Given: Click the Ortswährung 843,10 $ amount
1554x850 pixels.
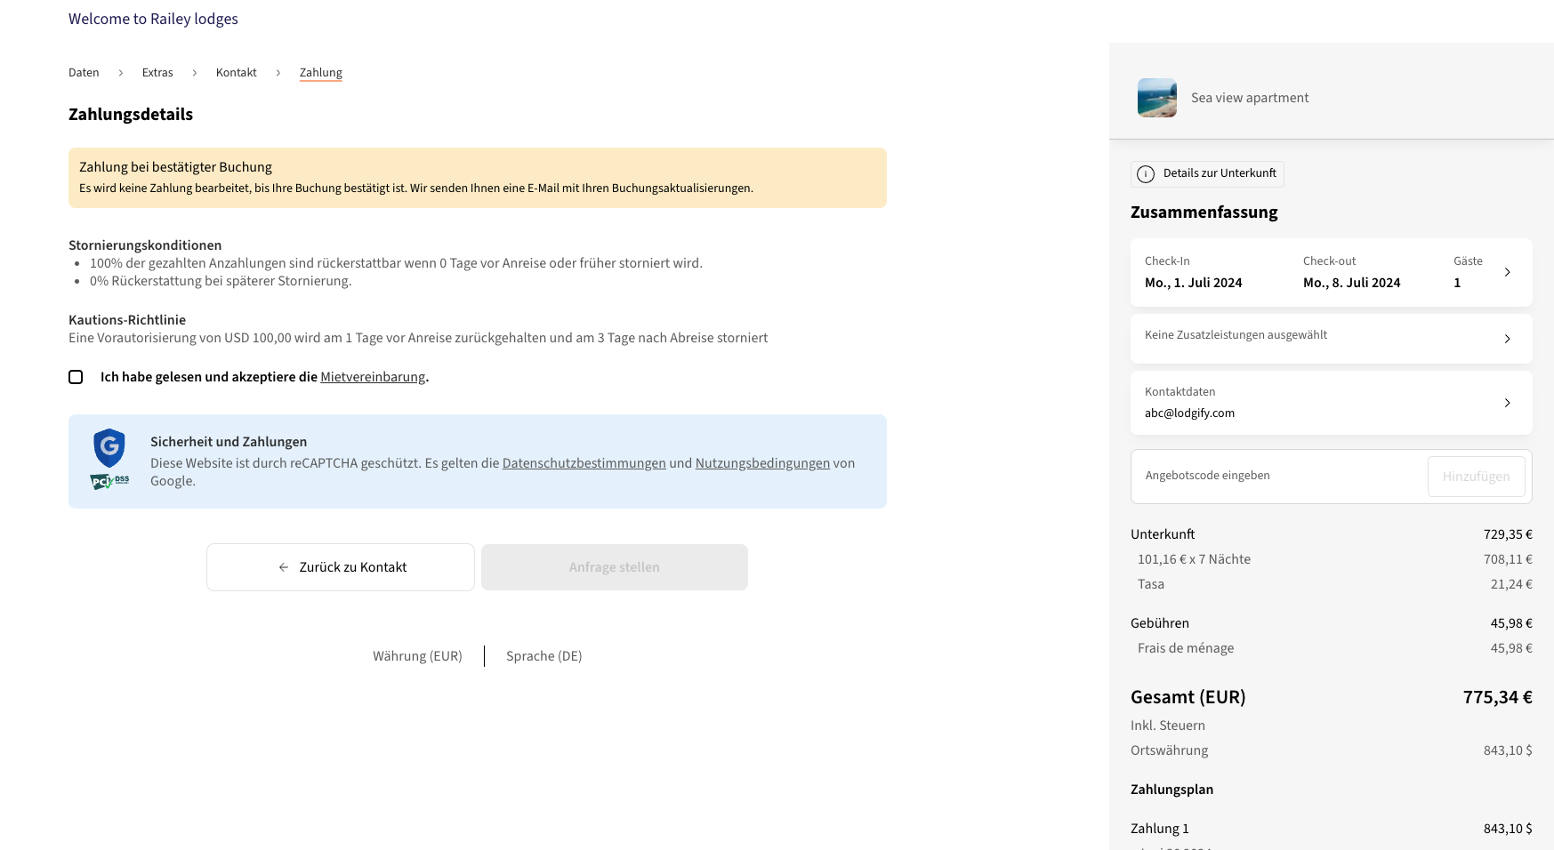Looking at the screenshot, I should coord(1508,750).
